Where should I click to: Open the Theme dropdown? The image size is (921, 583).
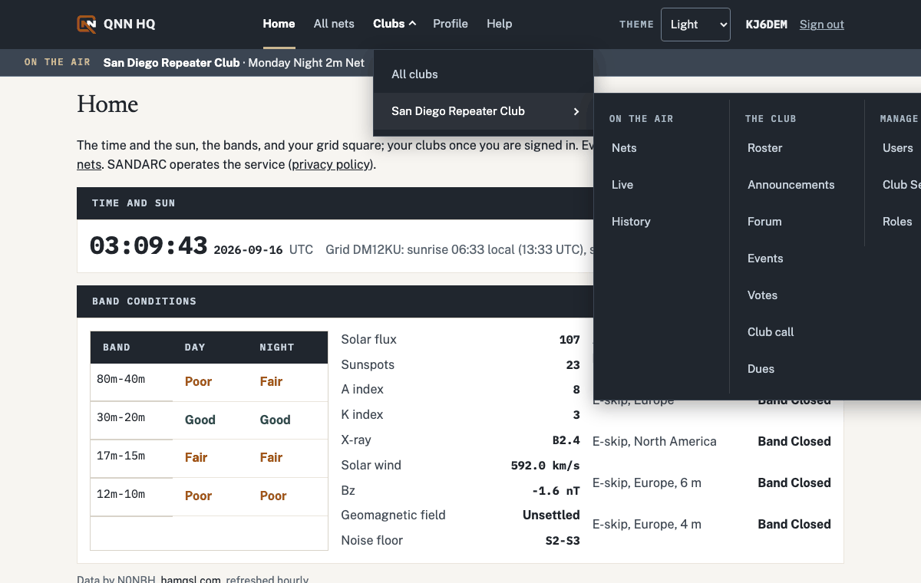click(695, 25)
